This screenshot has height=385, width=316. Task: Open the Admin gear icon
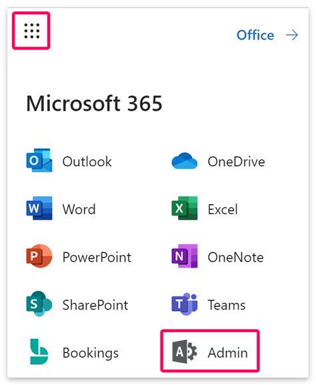pyautogui.click(x=185, y=352)
